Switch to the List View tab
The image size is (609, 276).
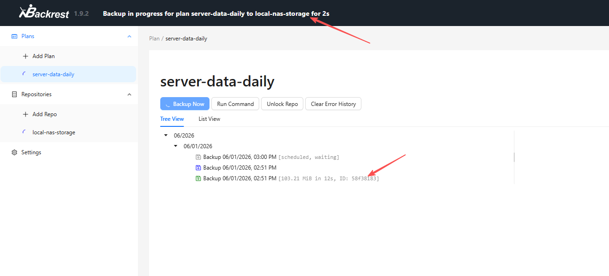[210, 119]
